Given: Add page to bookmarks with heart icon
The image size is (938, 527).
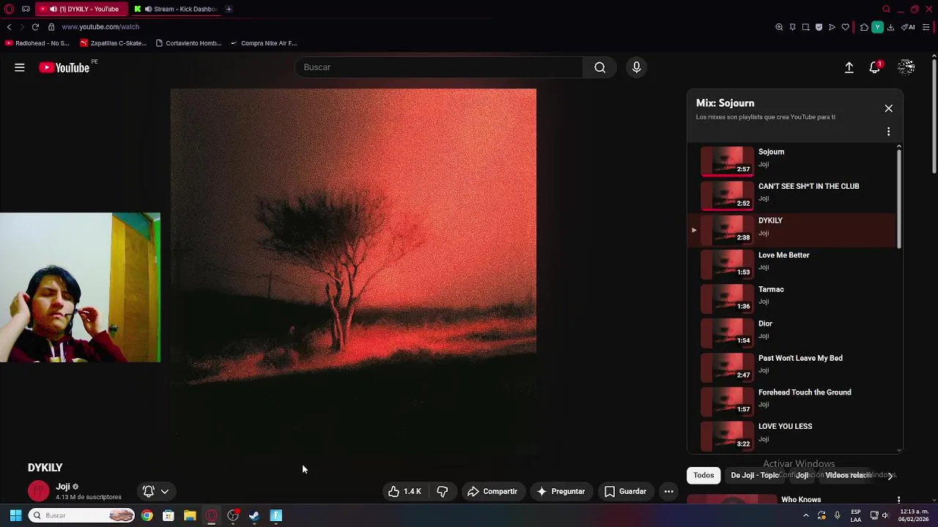Looking at the screenshot, I should click(845, 27).
